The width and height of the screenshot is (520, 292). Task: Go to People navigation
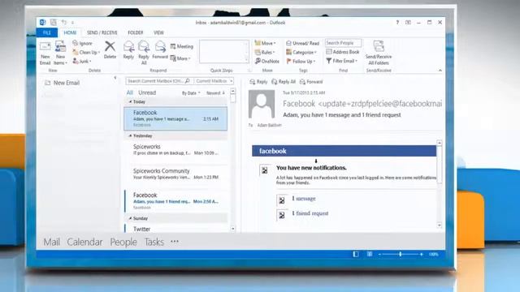123,242
